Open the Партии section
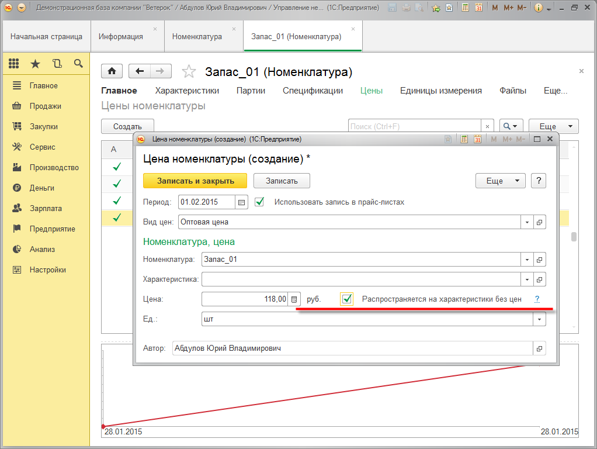This screenshot has height=449, width=597. (251, 91)
